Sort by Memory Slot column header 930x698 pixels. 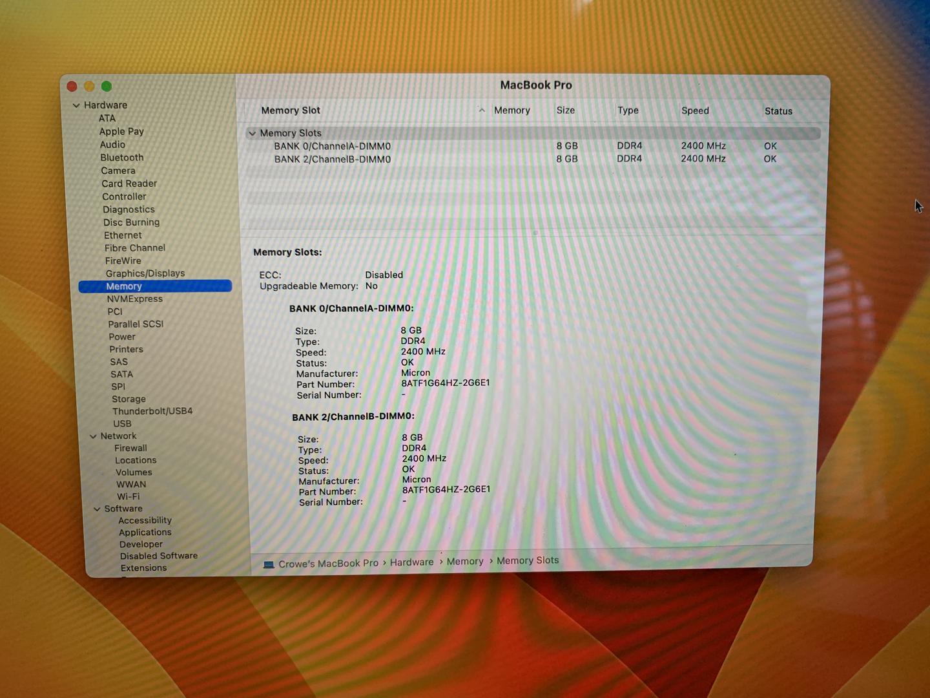point(291,111)
